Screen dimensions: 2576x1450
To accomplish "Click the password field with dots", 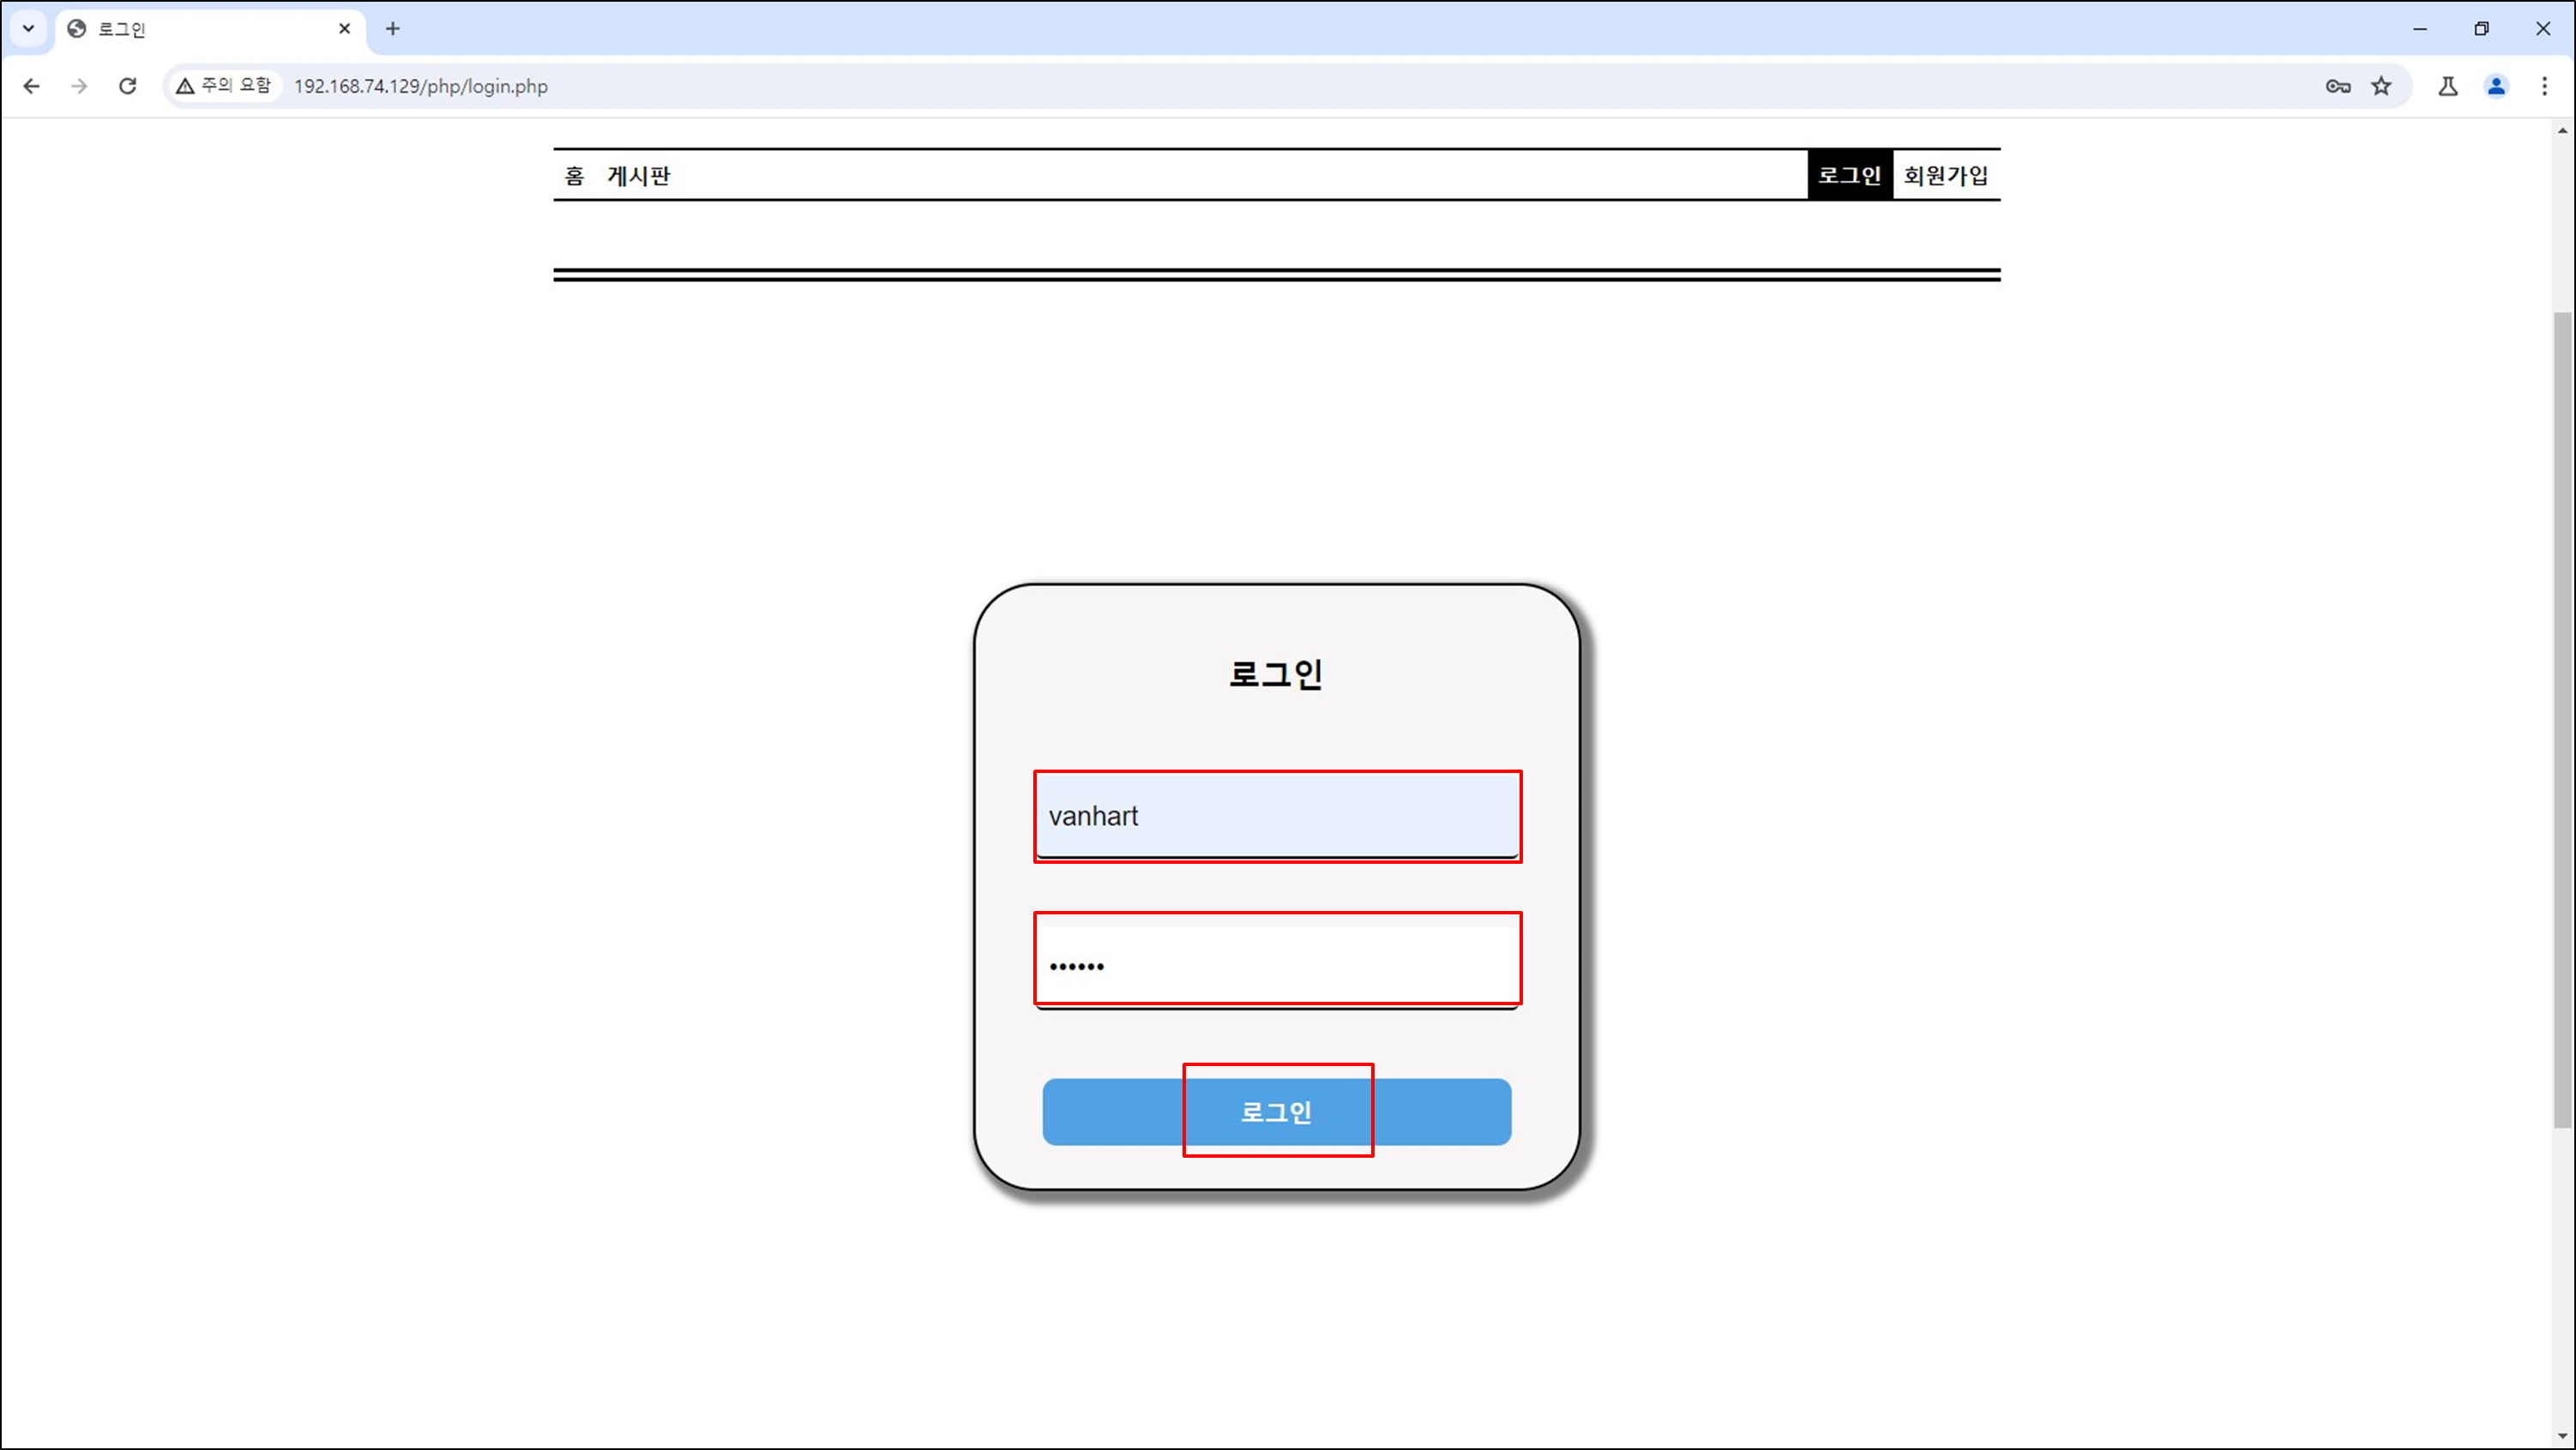I will tap(1277, 967).
